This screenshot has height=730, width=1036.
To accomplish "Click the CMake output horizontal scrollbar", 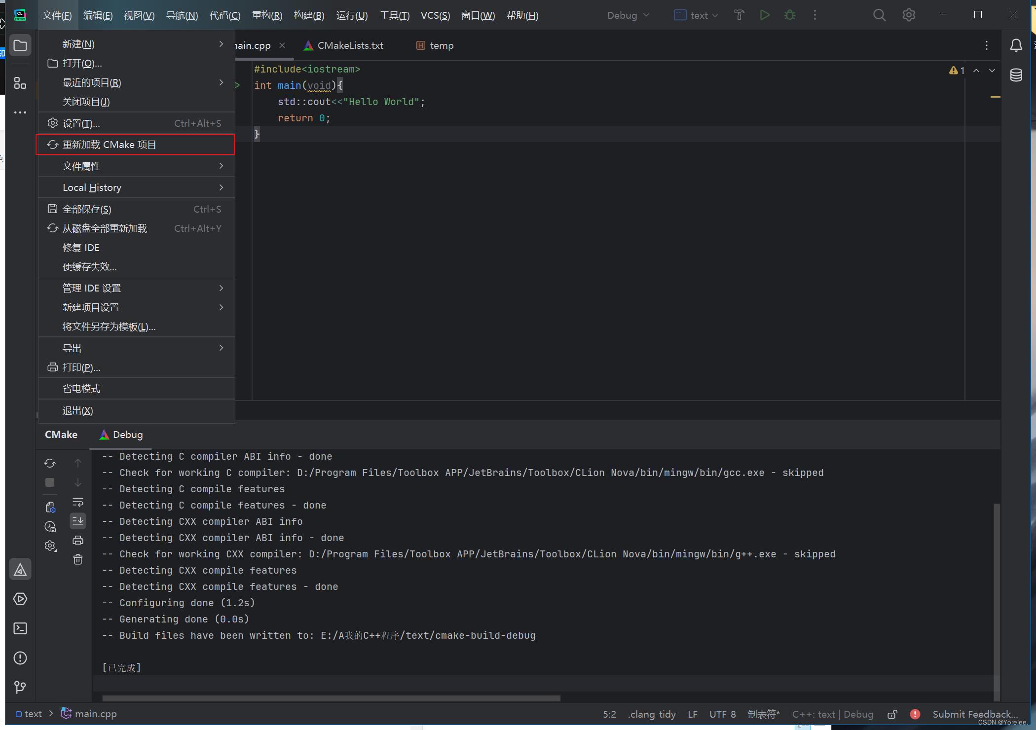I will pos(331,698).
